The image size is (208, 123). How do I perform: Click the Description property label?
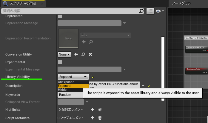(14, 86)
